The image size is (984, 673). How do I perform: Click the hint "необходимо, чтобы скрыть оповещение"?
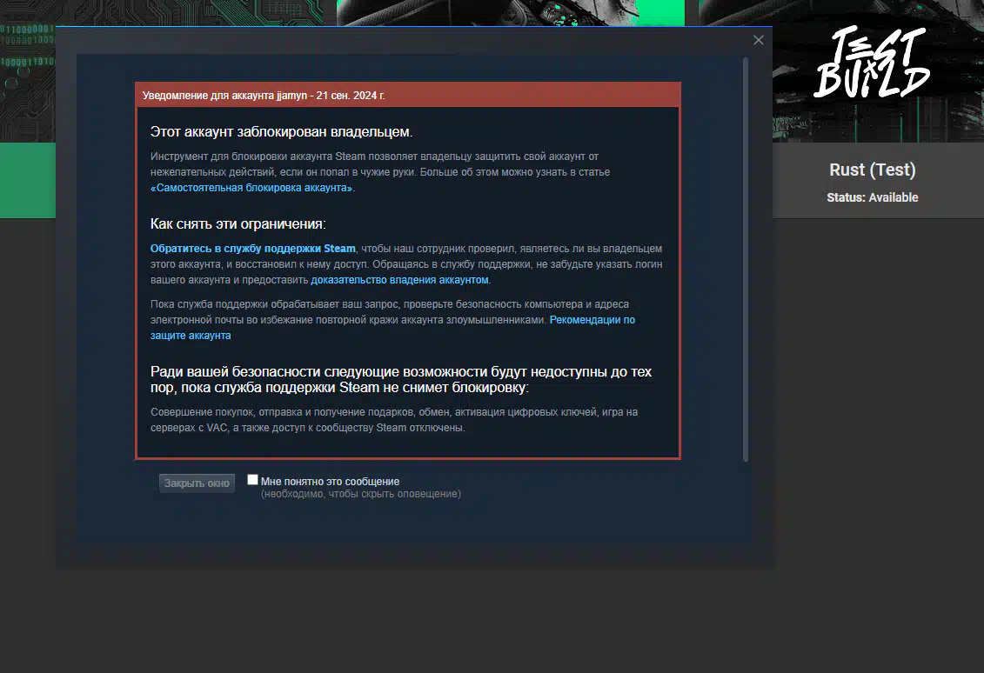click(x=360, y=494)
